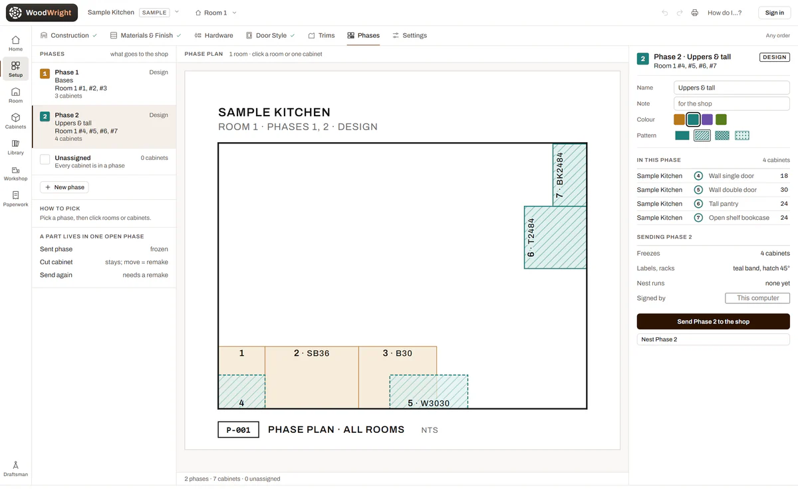Open the Signed by This computer field
Screen dimensions: 798x498
tap(757, 298)
